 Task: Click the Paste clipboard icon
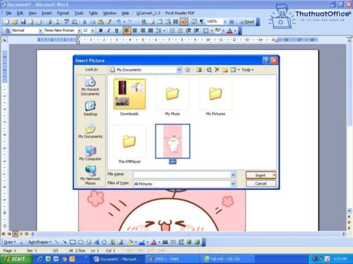[101, 22]
